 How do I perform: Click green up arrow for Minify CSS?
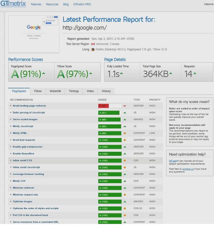click(125, 181)
